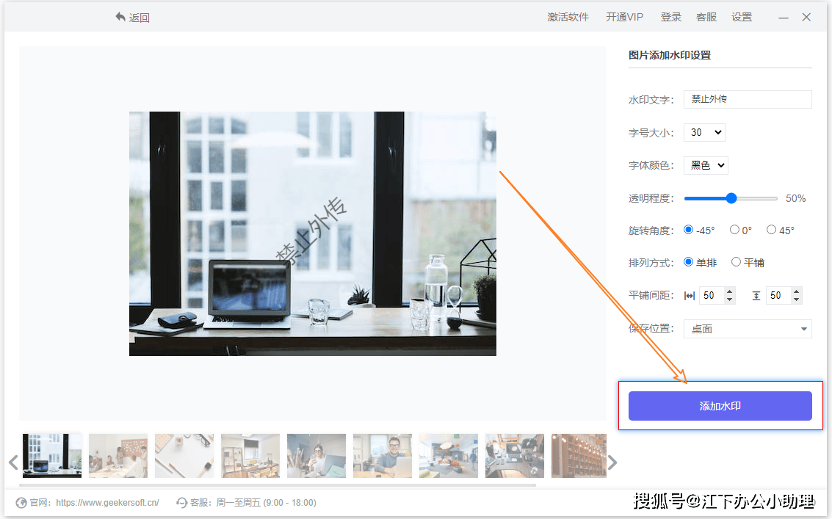This screenshot has height=519, width=832.
Task: Decrease vertical tile spacing with down arrow
Action: click(x=797, y=300)
